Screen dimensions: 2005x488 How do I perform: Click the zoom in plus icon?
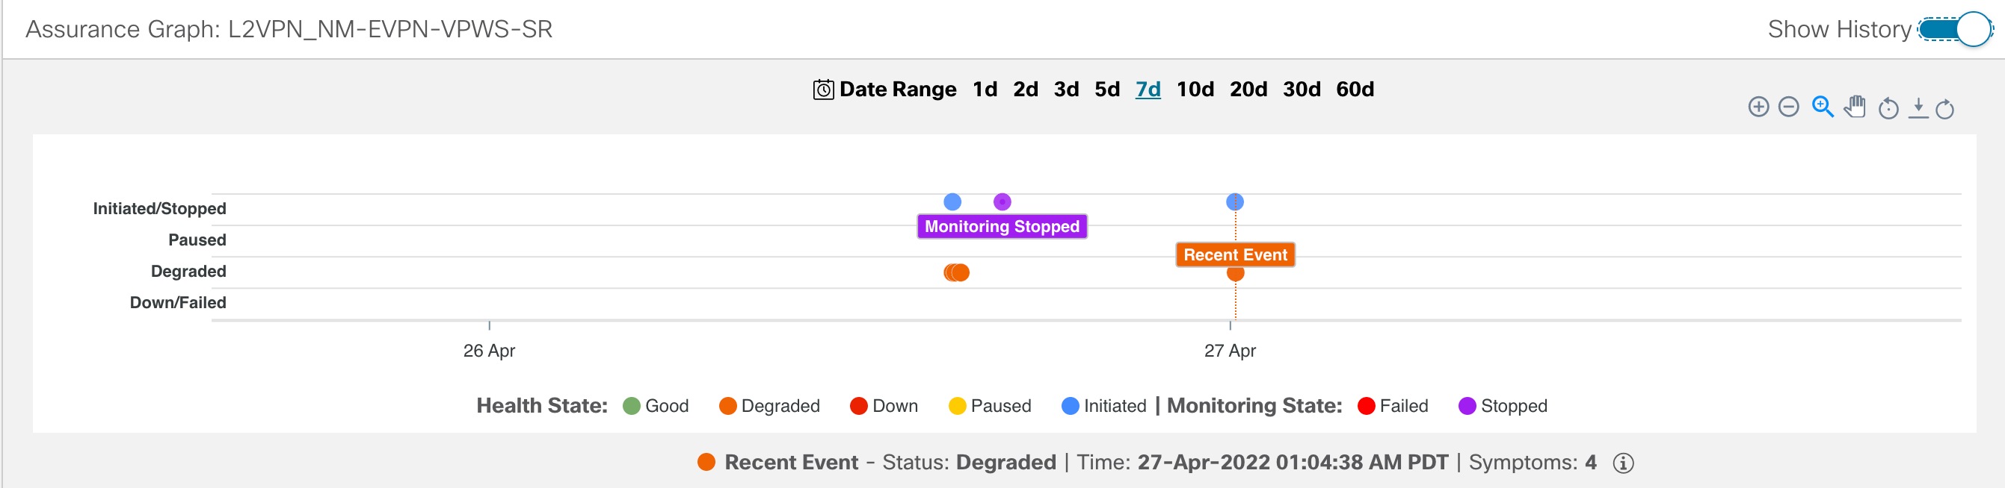[1758, 107]
